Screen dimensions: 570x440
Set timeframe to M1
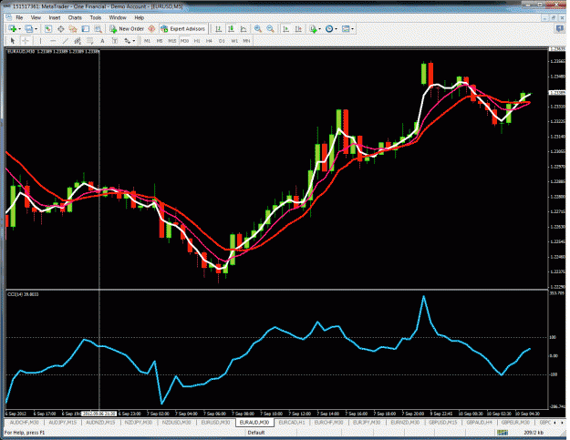(147, 41)
